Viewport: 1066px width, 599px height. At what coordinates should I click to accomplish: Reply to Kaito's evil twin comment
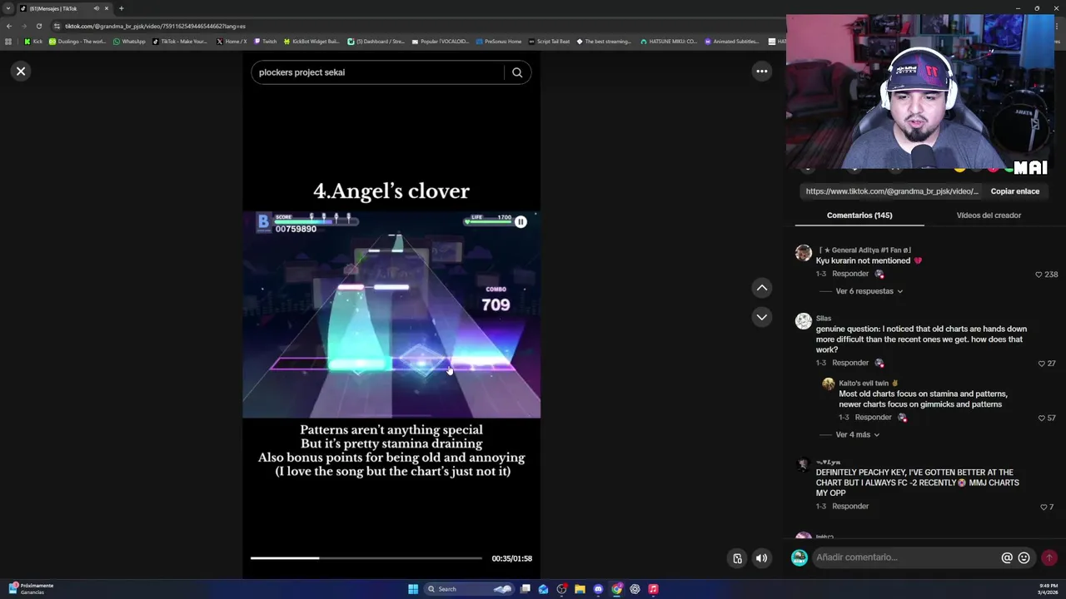point(873,417)
